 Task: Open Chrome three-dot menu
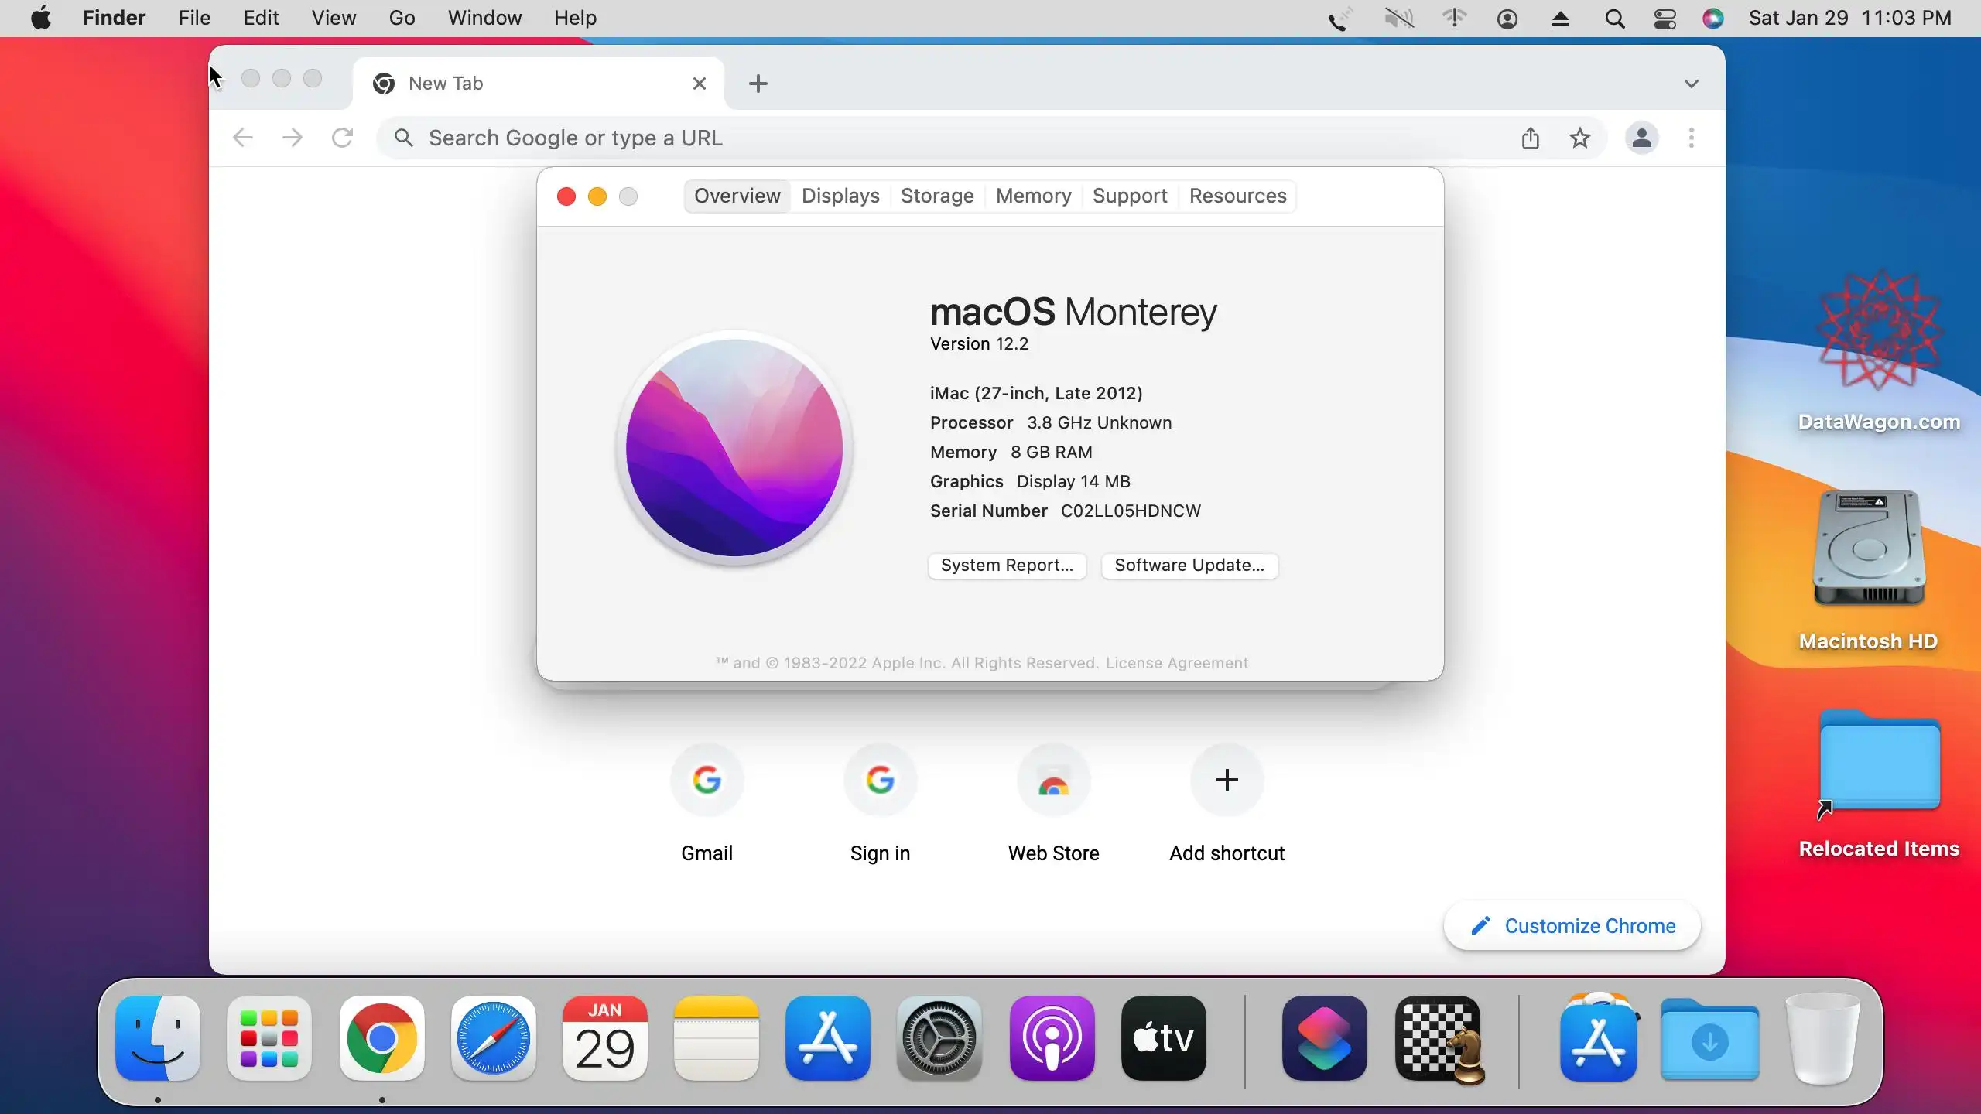click(x=1691, y=138)
